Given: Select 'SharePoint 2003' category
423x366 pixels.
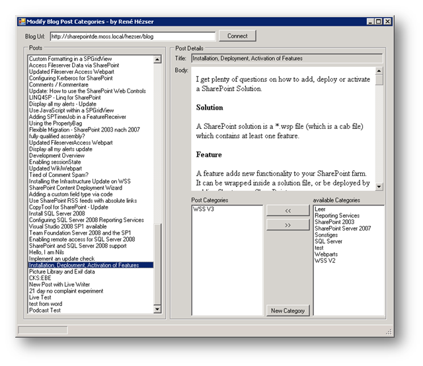Looking at the screenshot, I should [334, 222].
